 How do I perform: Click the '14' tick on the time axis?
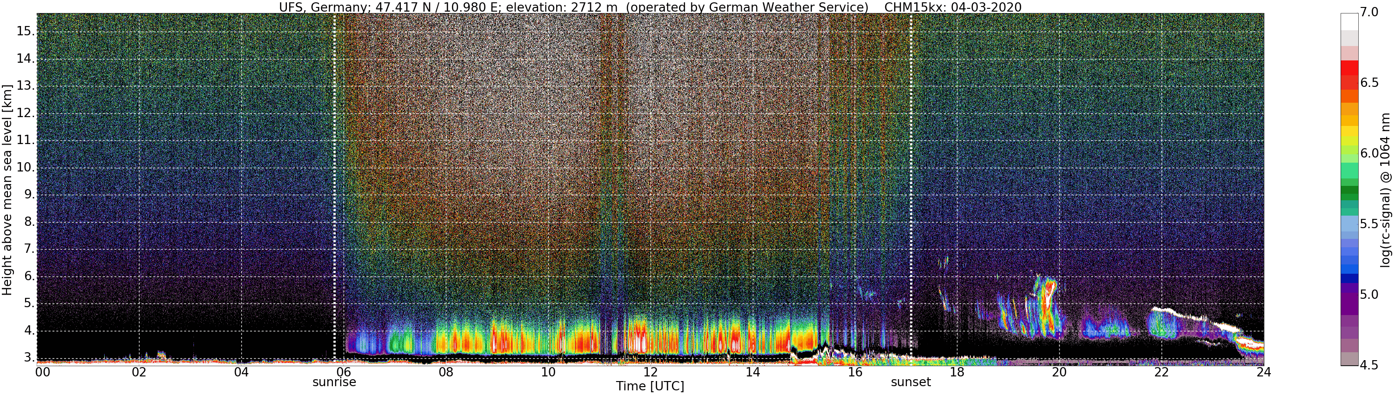click(753, 372)
